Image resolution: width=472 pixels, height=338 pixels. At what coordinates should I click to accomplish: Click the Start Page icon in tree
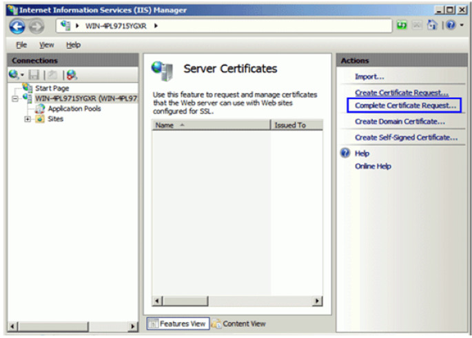tap(28, 88)
